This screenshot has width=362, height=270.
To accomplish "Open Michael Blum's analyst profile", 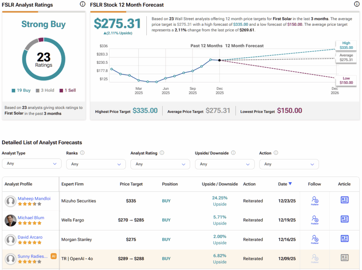I will coord(31,217).
